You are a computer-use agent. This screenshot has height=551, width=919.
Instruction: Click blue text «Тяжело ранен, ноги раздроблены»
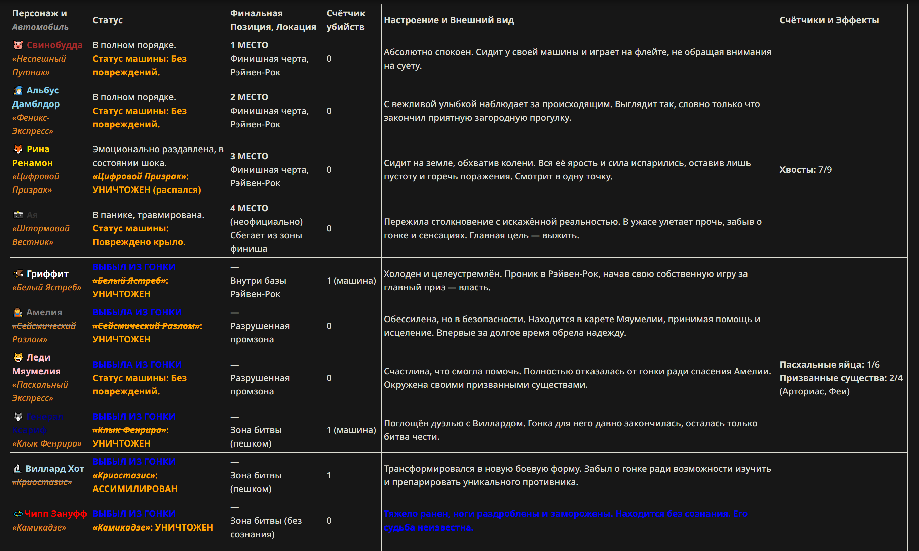(x=461, y=514)
